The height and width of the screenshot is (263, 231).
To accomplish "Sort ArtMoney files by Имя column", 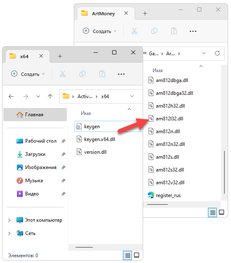I will [x=158, y=70].
